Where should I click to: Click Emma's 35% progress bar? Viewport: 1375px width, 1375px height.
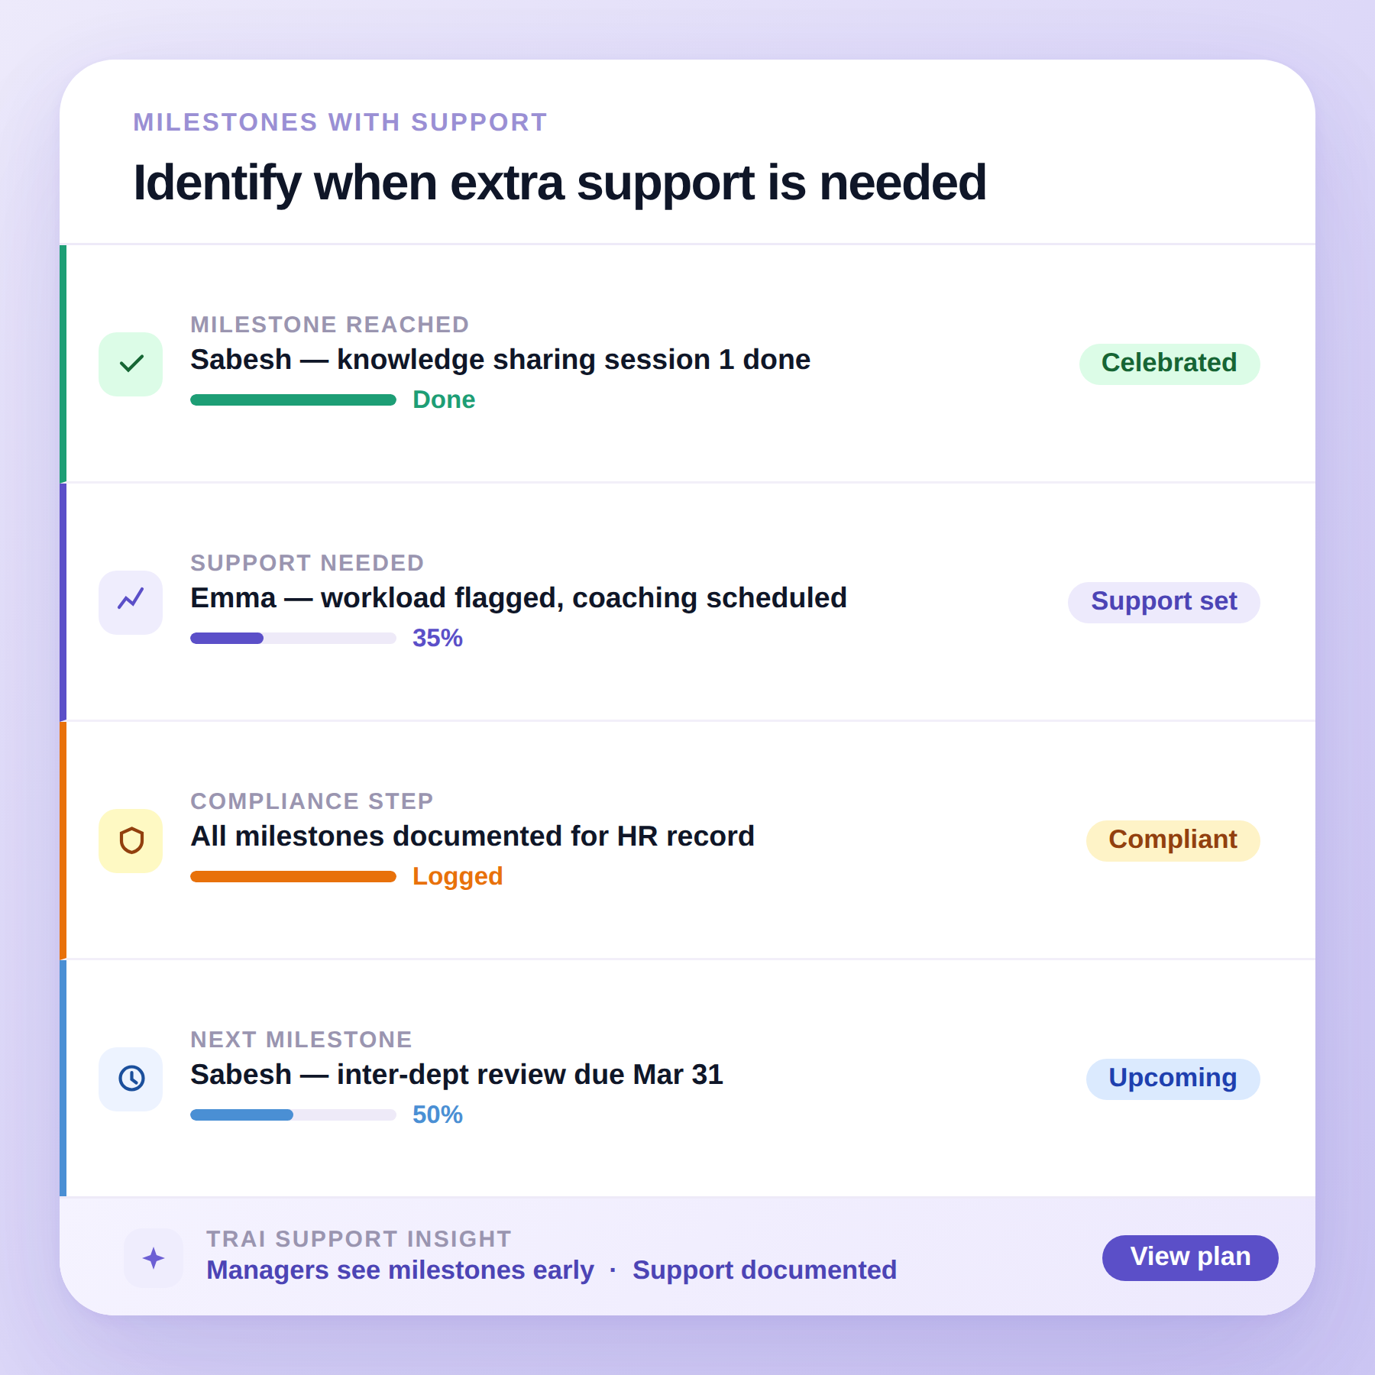pyautogui.click(x=293, y=637)
